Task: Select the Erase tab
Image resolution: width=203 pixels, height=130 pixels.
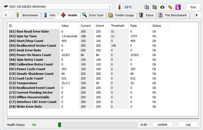Action: click(146, 15)
